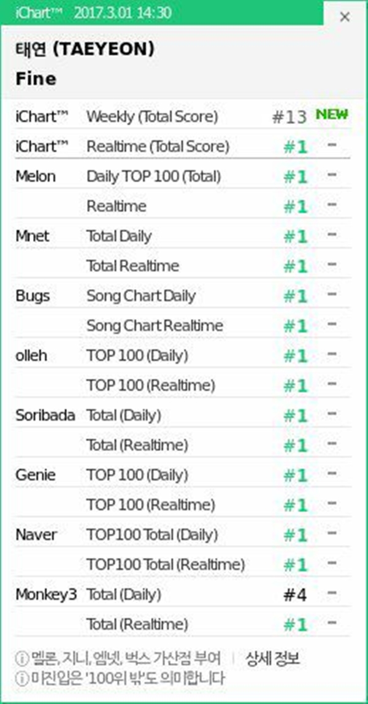Select Monkey3 Total (Realtime) row
Viewport: 368px width, 704px height.
[137, 624]
